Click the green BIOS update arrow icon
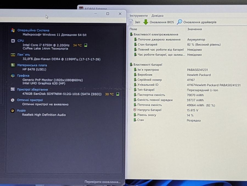 (146, 22)
